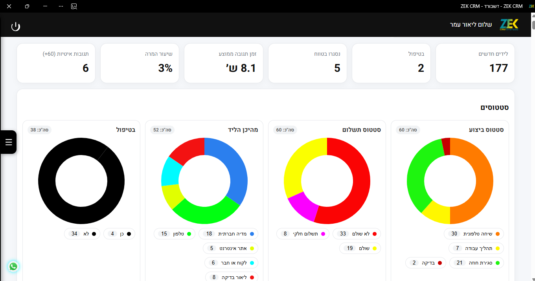Open the WhatsApp floating chat icon
535x281 pixels.
pyautogui.click(x=13, y=266)
